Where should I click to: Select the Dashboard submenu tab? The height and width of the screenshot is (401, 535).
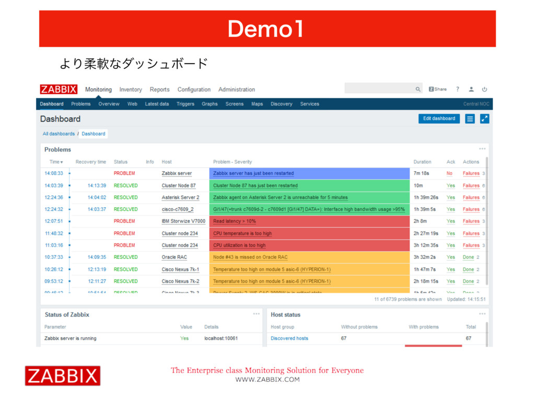coord(52,104)
